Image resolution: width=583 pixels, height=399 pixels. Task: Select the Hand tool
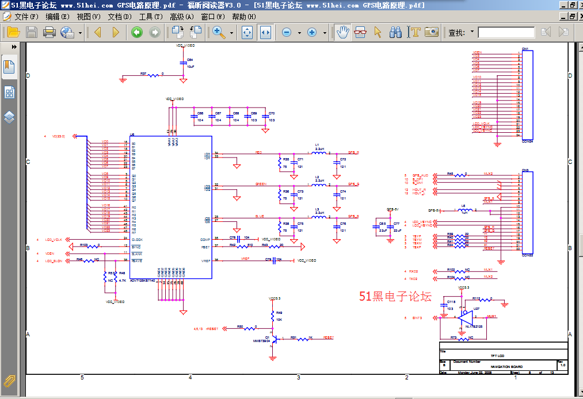pos(342,32)
